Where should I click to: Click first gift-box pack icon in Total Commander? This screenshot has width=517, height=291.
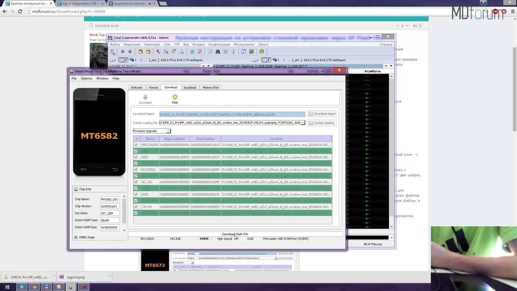pyautogui.click(x=140, y=52)
